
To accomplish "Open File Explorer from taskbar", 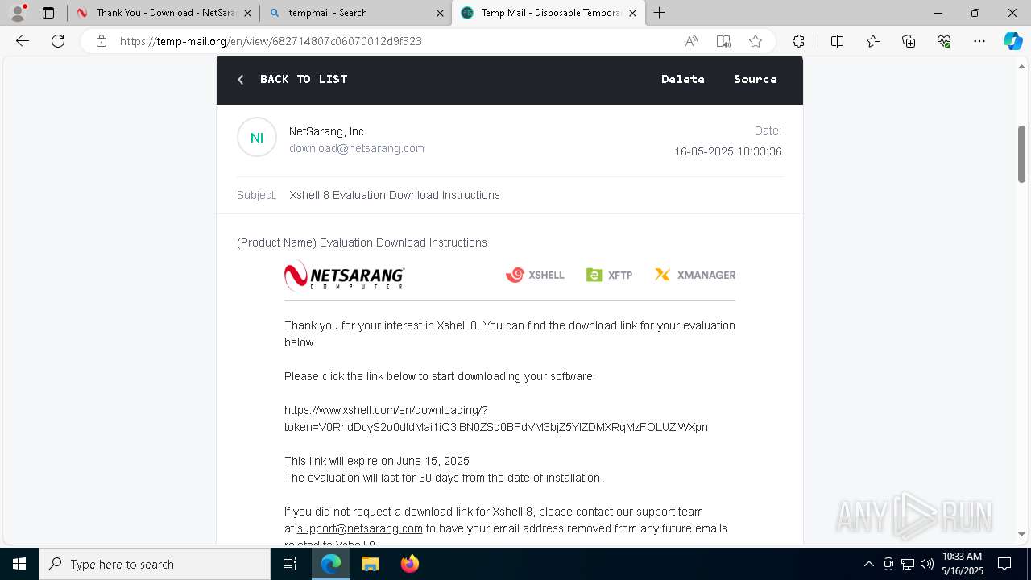I will pyautogui.click(x=370, y=564).
